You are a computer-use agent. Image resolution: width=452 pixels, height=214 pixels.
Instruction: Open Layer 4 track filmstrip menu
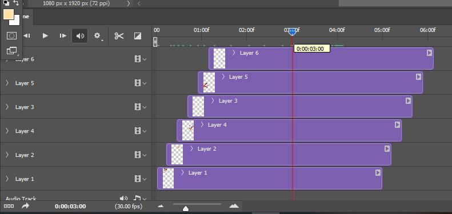click(x=141, y=131)
